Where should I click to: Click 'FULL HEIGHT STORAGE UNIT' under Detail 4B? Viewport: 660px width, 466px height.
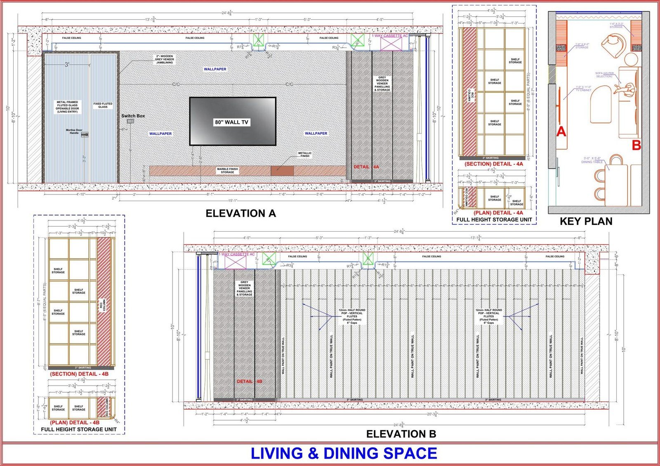[x=79, y=429]
